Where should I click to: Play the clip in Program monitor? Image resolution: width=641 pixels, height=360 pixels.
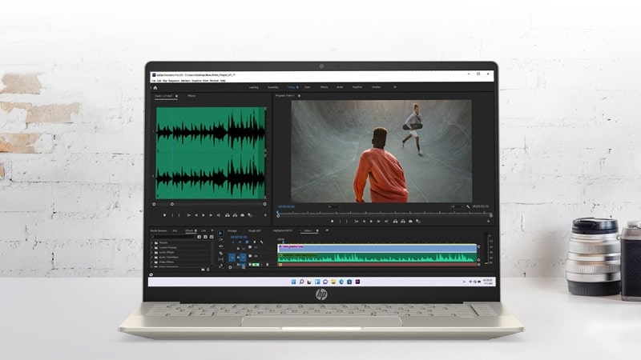coord(371,222)
